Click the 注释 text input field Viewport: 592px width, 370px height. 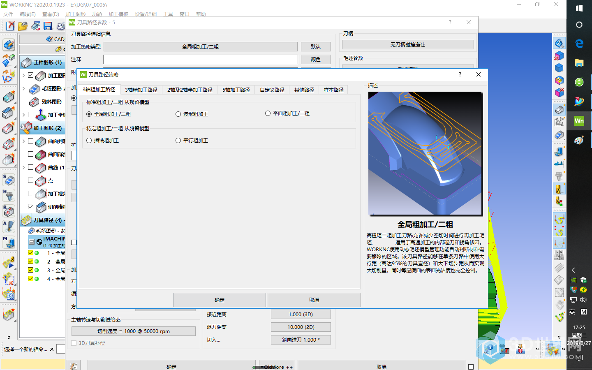(x=201, y=59)
